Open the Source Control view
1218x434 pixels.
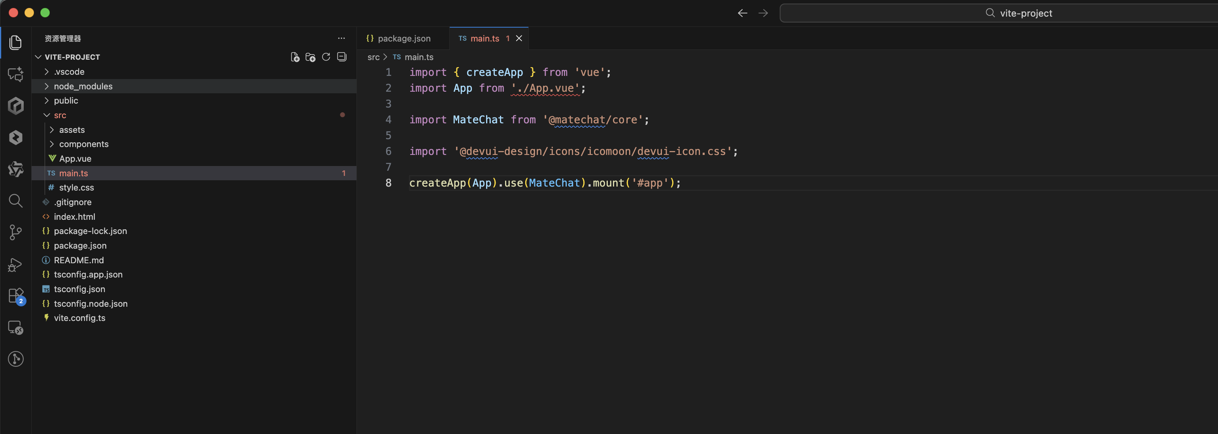tap(15, 232)
